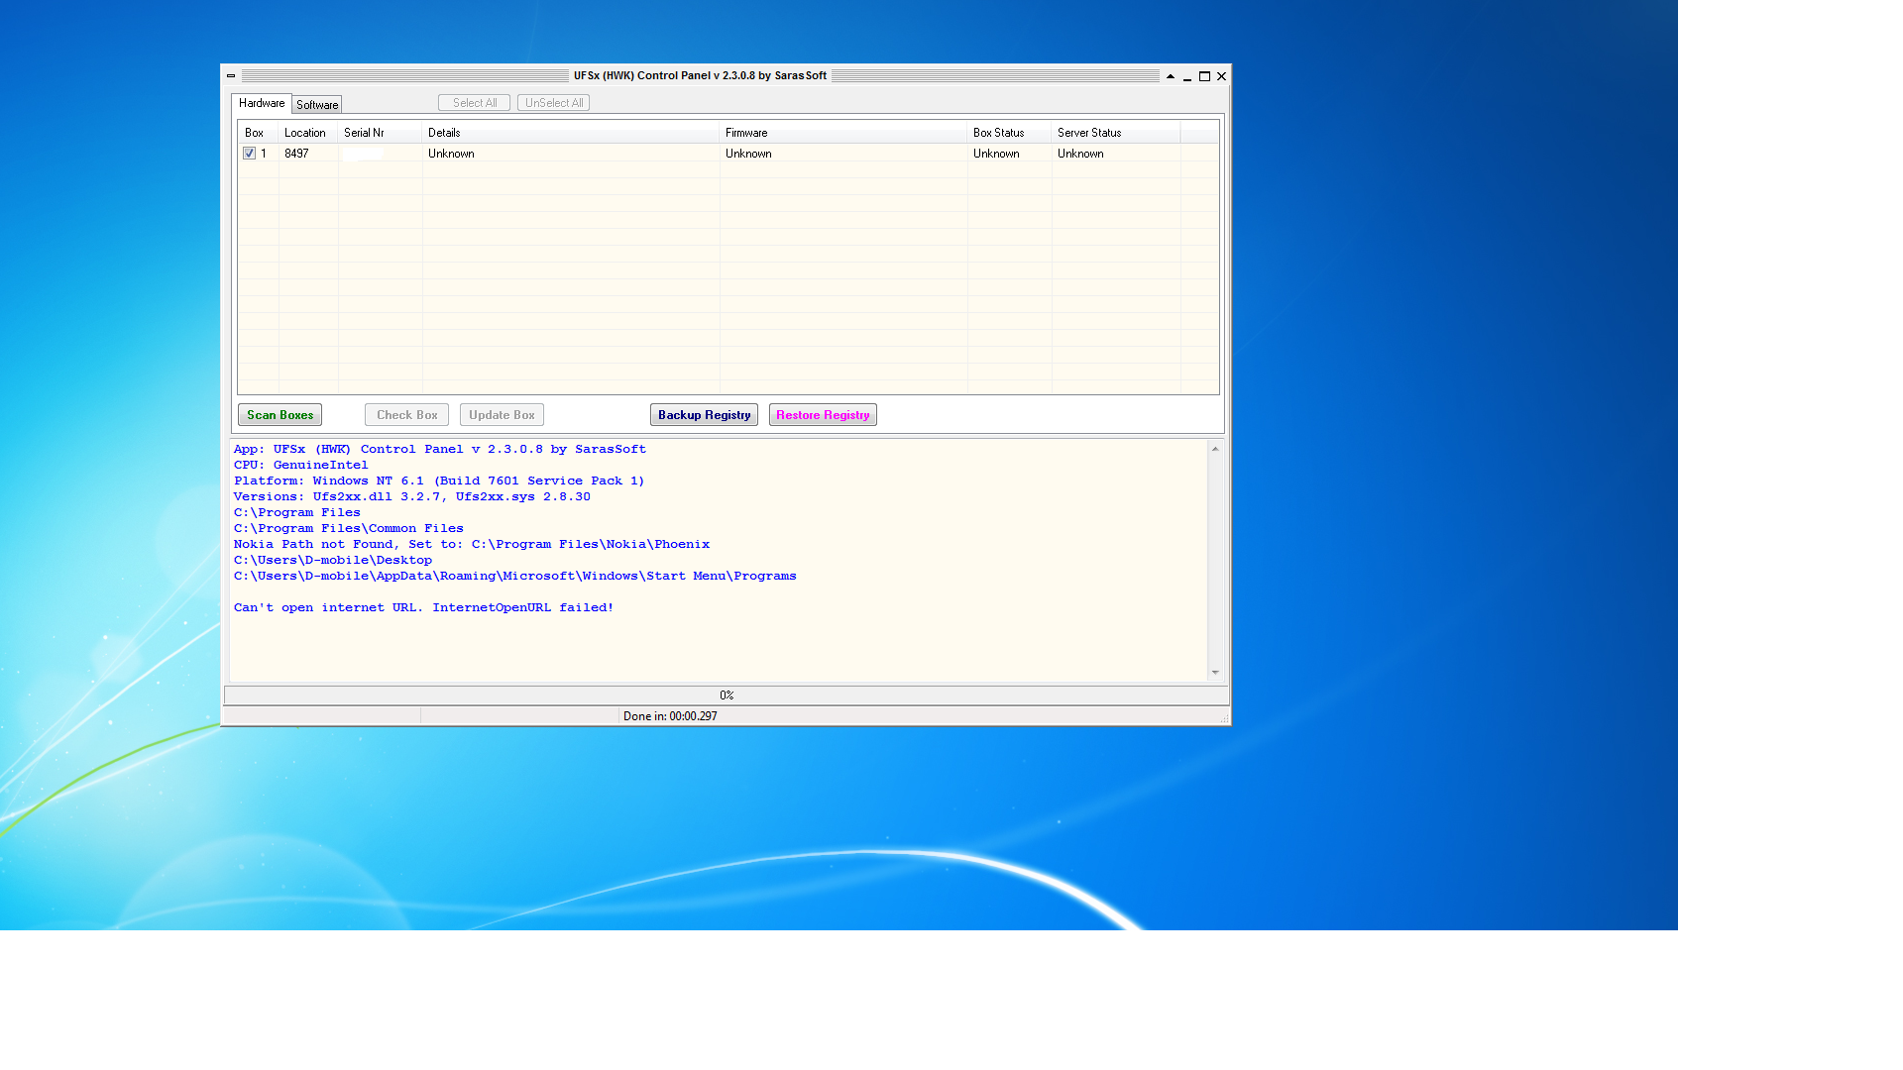Click the Server Status column header
This screenshot has height=1070, width=1903.
click(1116, 133)
